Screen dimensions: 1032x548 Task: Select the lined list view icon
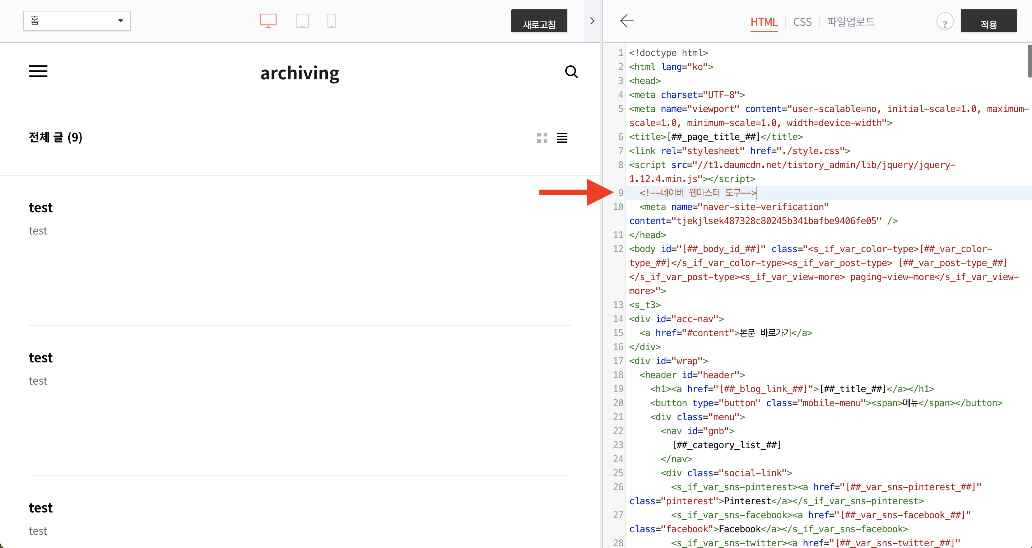[x=562, y=138]
